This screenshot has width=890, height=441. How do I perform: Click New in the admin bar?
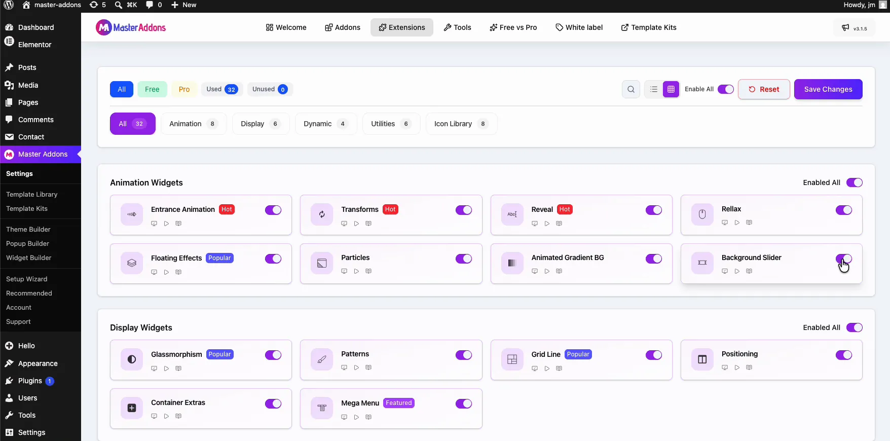pyautogui.click(x=183, y=5)
